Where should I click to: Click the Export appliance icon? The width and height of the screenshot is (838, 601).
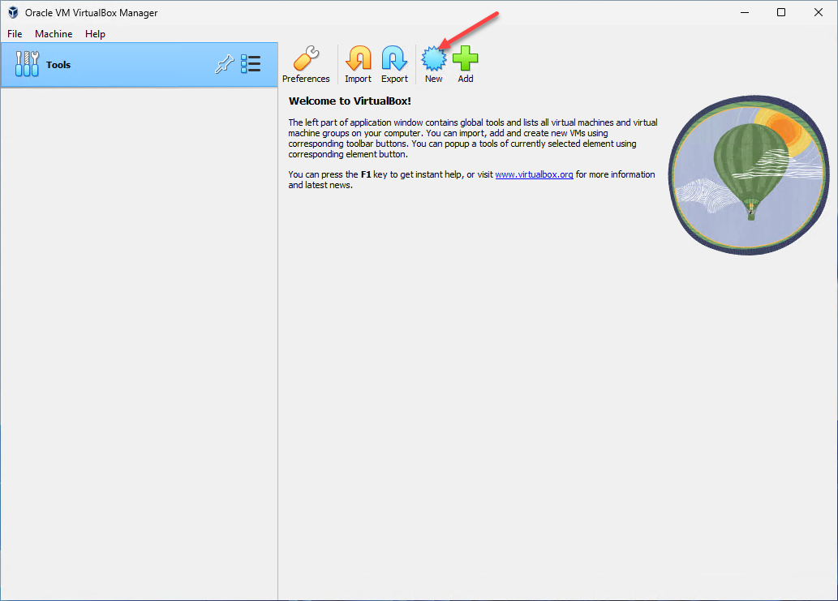click(x=394, y=58)
